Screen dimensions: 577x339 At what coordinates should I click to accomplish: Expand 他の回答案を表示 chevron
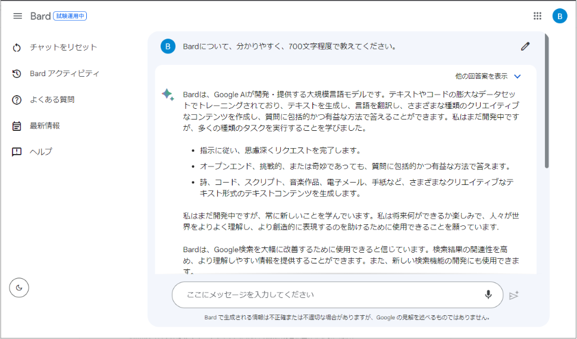click(518, 77)
